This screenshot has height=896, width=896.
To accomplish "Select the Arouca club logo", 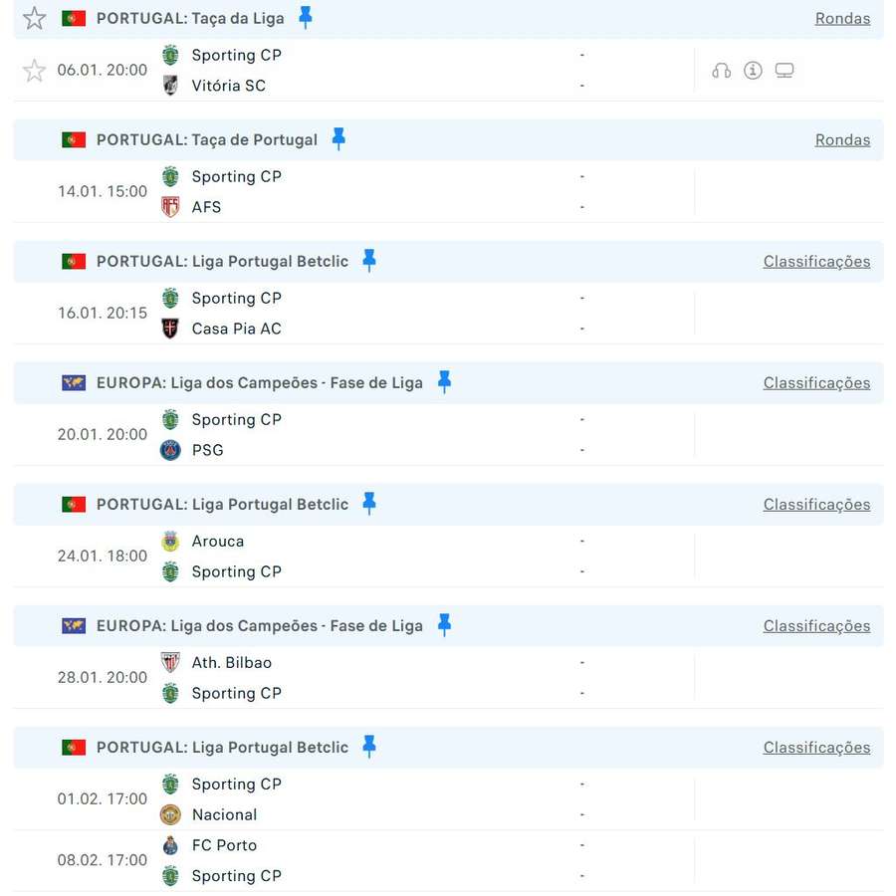I will 170,541.
